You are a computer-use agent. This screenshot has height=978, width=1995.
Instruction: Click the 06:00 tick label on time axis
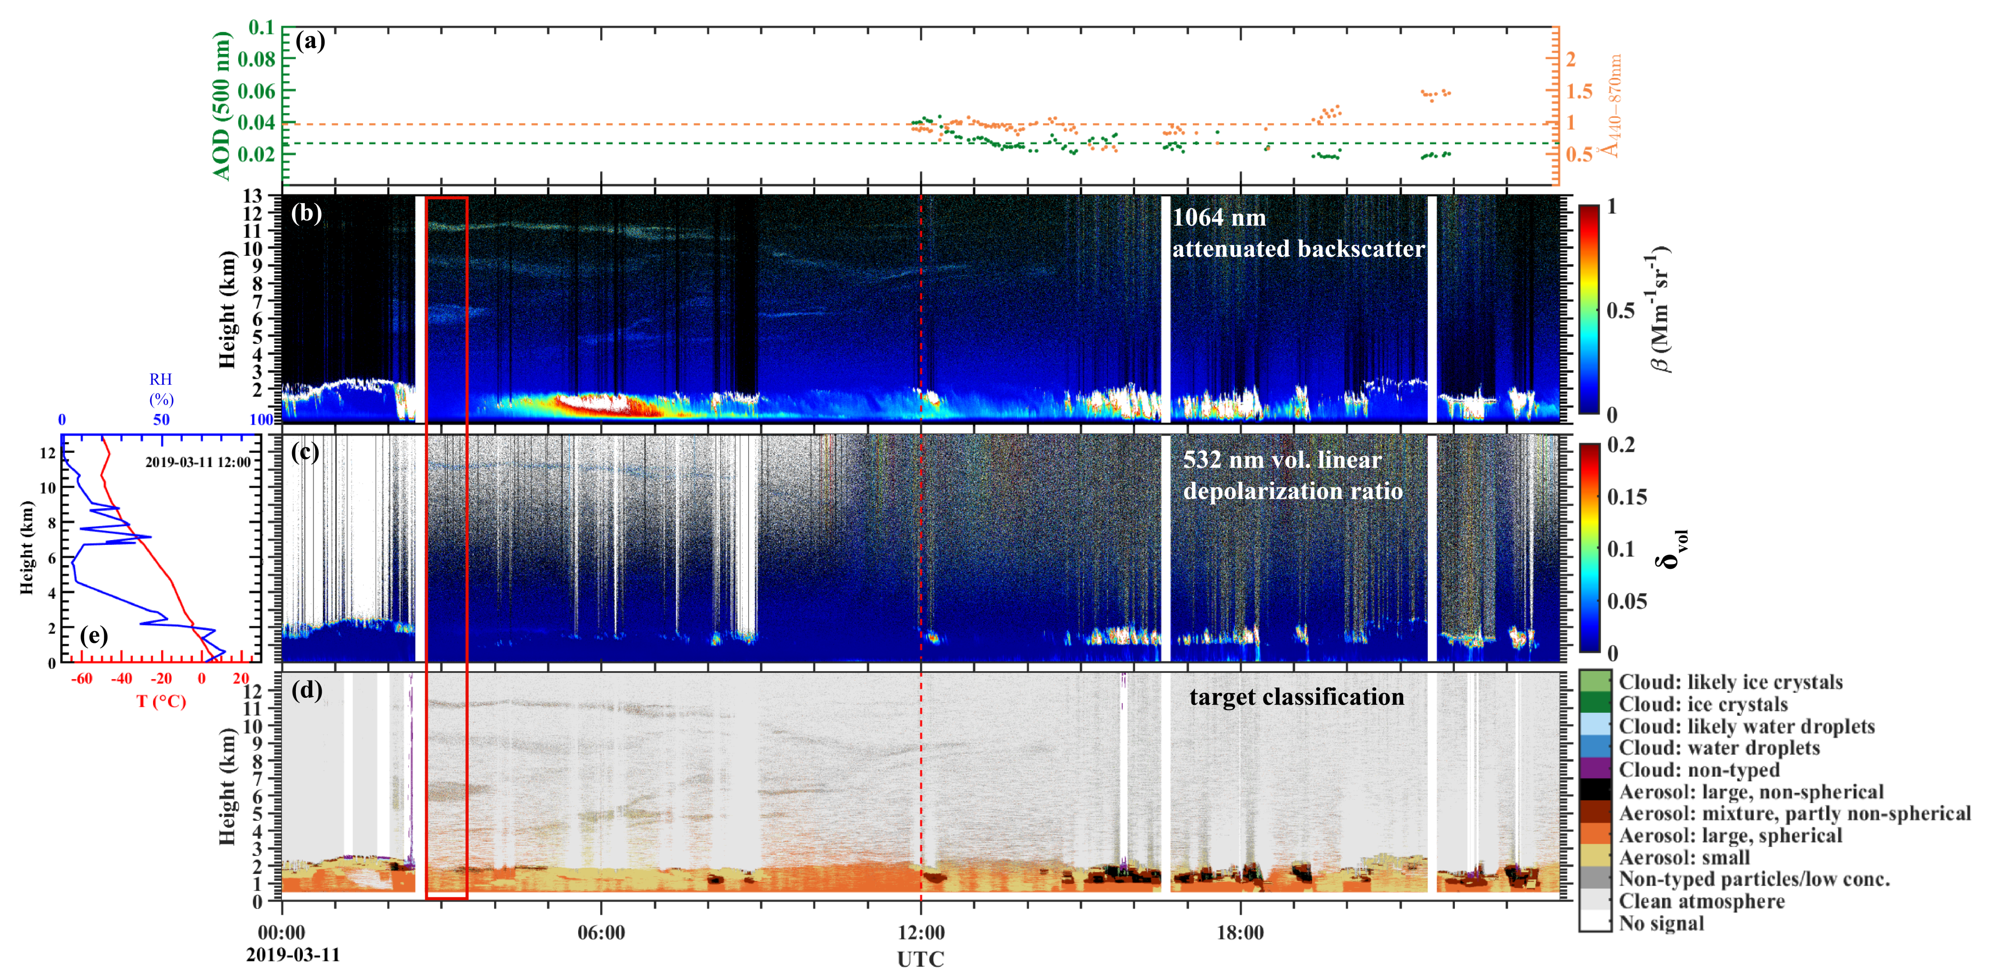click(601, 932)
